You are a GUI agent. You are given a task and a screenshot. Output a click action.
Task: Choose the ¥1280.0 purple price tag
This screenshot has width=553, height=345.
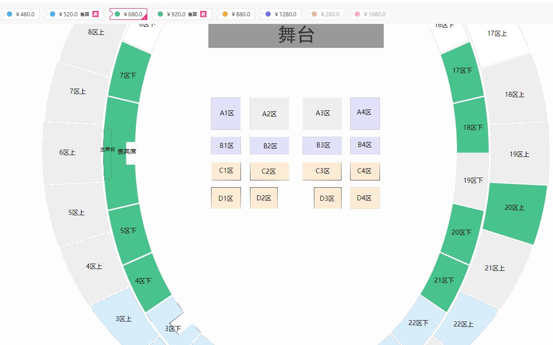(280, 14)
